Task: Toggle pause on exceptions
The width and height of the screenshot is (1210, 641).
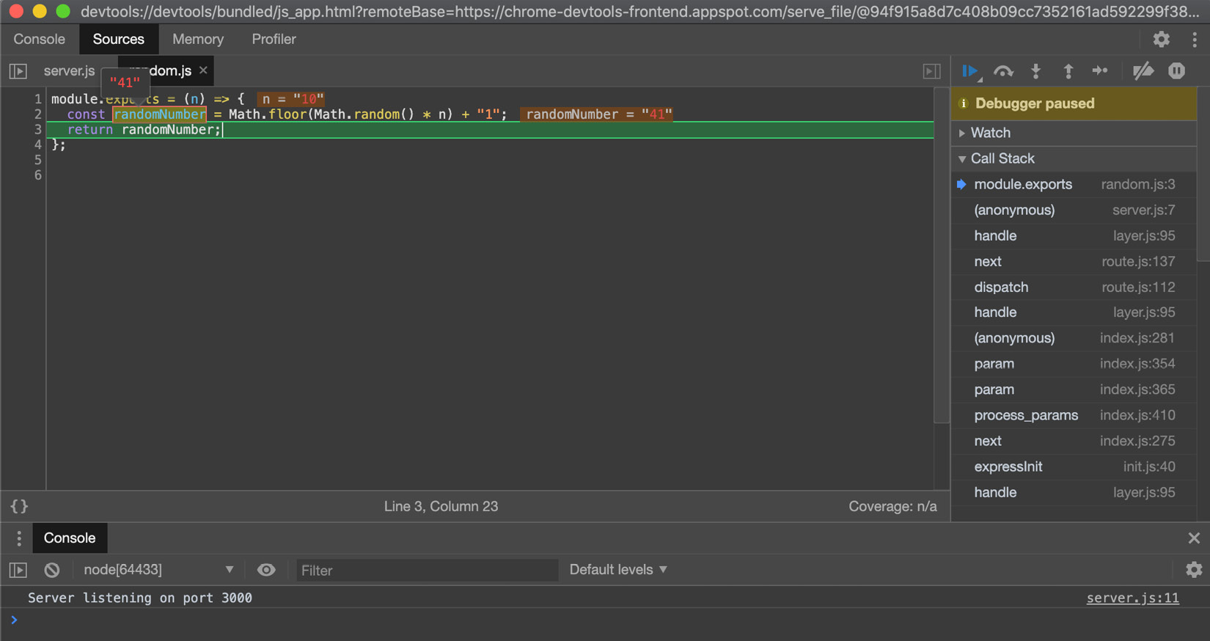Action: [1176, 71]
